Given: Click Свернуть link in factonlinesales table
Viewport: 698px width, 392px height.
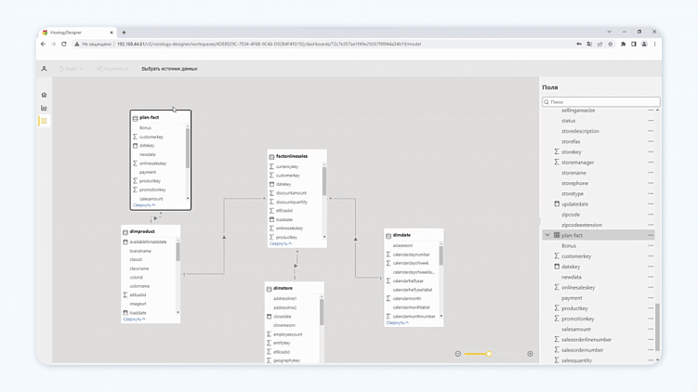Looking at the screenshot, I should tap(280, 243).
